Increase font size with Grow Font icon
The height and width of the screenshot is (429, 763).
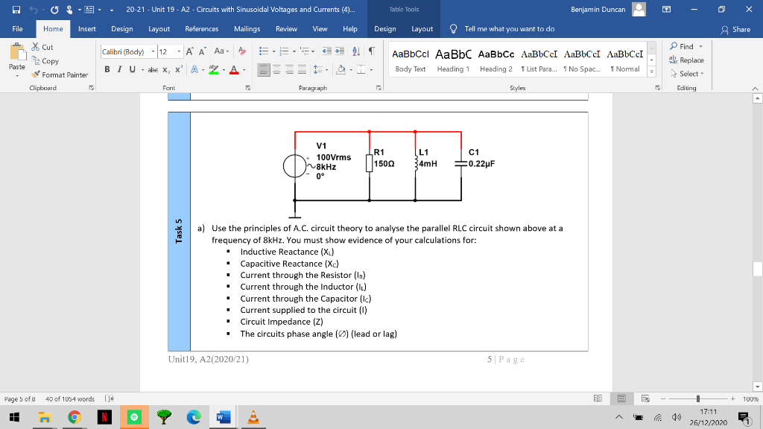(190, 51)
